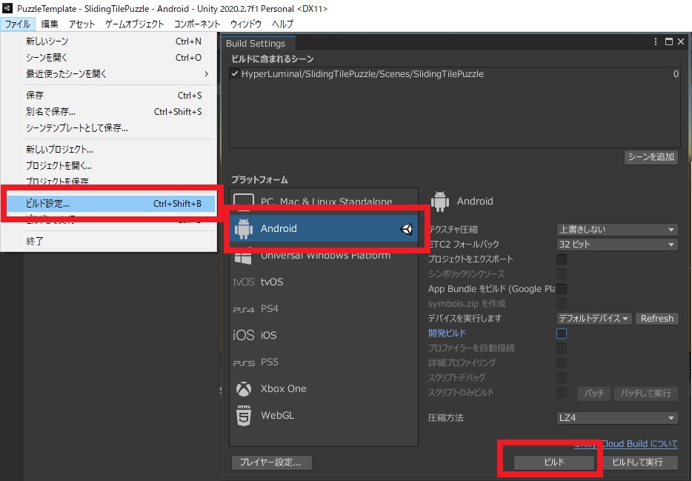Select the Android platform robot icon
This screenshot has width=692, height=481.
pyautogui.click(x=244, y=228)
